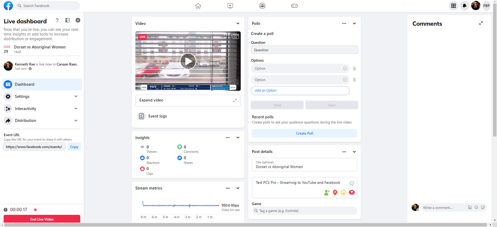Viewport: 497px width, 227px height.
Task: Open Stream metrics more options menu
Action: [x=228, y=188]
